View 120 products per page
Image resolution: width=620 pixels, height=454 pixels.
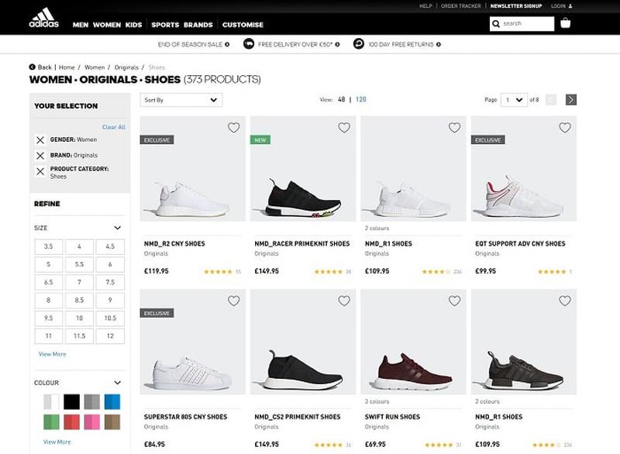tap(361, 100)
